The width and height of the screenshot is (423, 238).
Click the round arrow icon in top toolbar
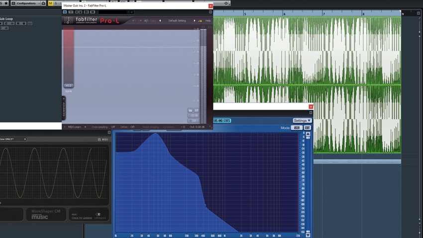point(226,3)
